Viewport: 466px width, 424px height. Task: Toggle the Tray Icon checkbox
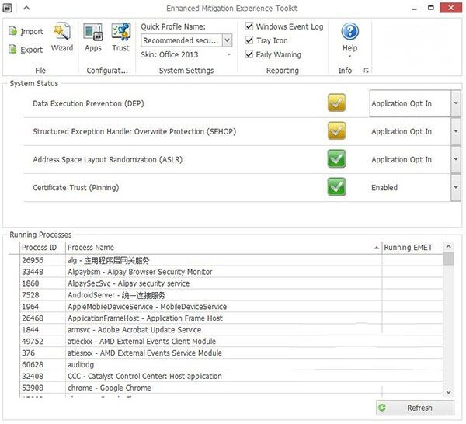(x=249, y=40)
